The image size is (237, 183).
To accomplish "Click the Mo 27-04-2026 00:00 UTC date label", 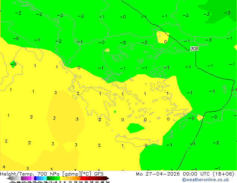I will tap(173, 174).
